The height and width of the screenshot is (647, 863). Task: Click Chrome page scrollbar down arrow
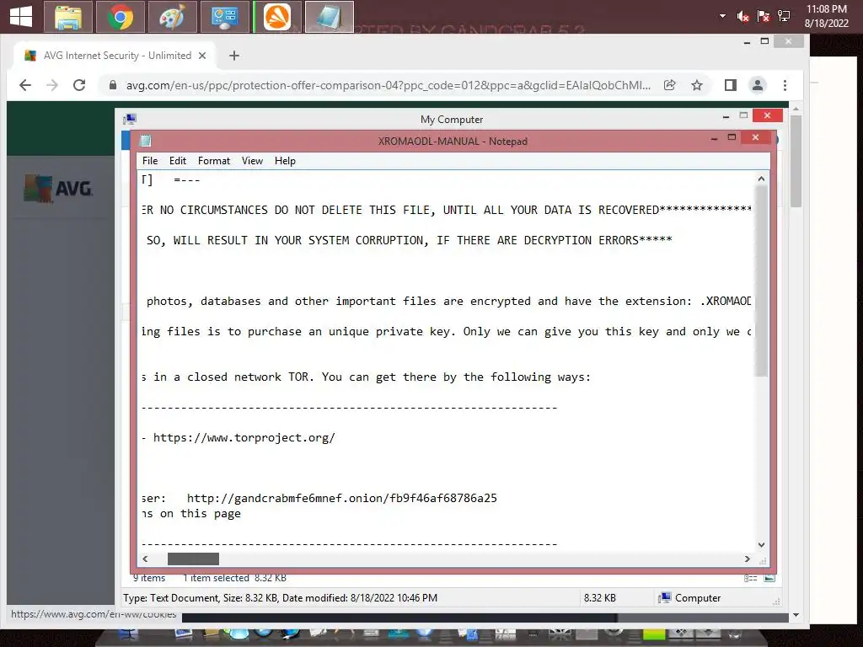tap(796, 615)
